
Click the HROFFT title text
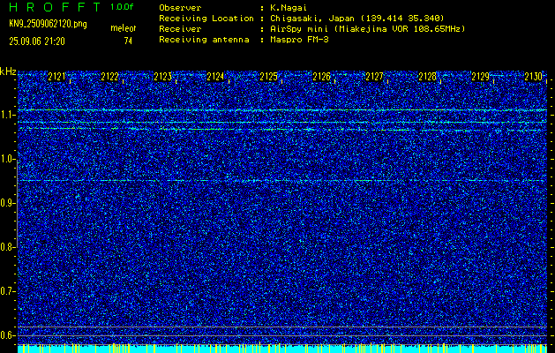pos(55,7)
